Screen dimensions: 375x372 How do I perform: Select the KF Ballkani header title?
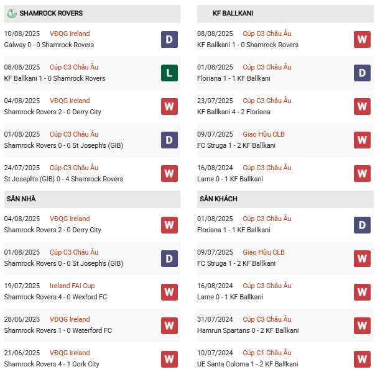coord(233,14)
